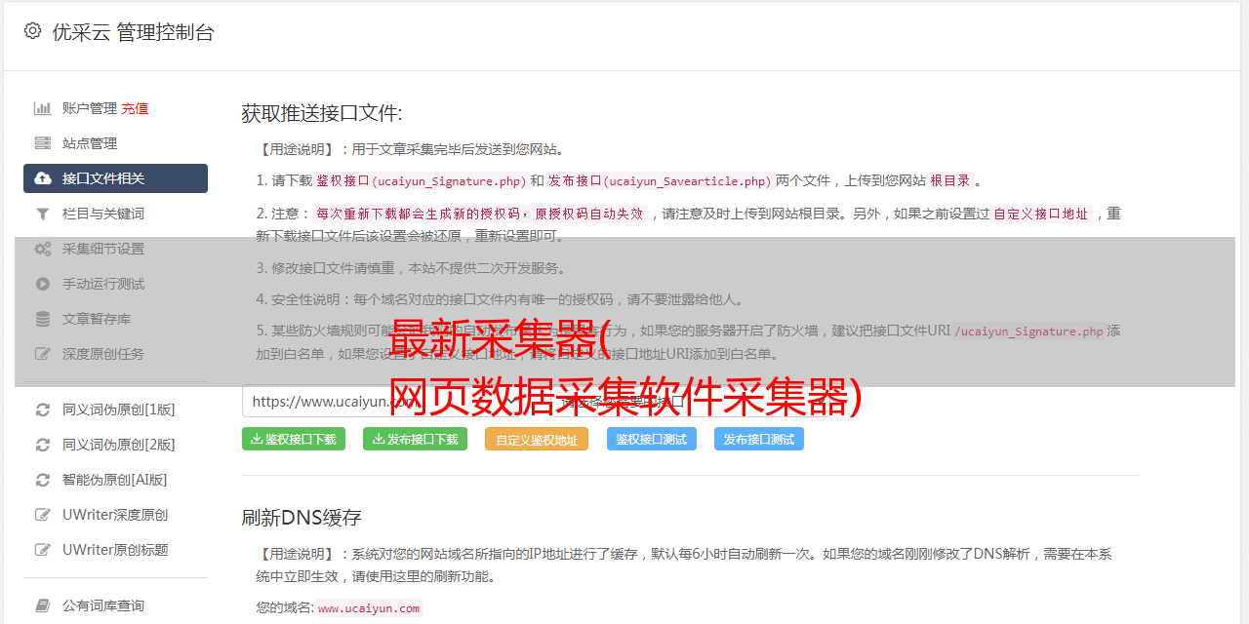Click the 刷新DNS缓存 heading
This screenshot has width=1249, height=624.
302,517
